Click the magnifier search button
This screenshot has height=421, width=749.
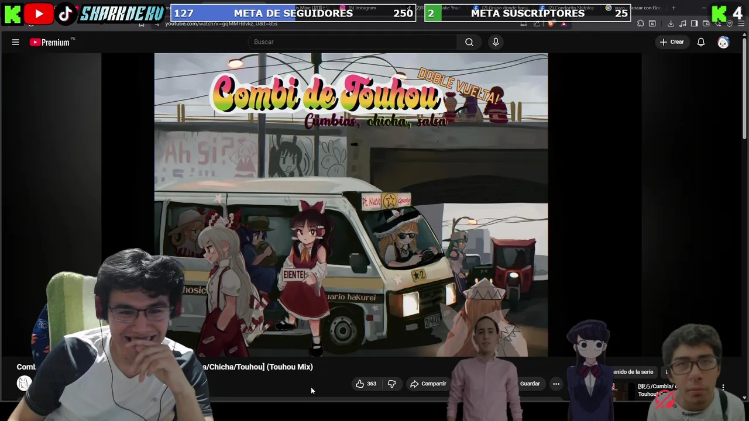pos(469,42)
